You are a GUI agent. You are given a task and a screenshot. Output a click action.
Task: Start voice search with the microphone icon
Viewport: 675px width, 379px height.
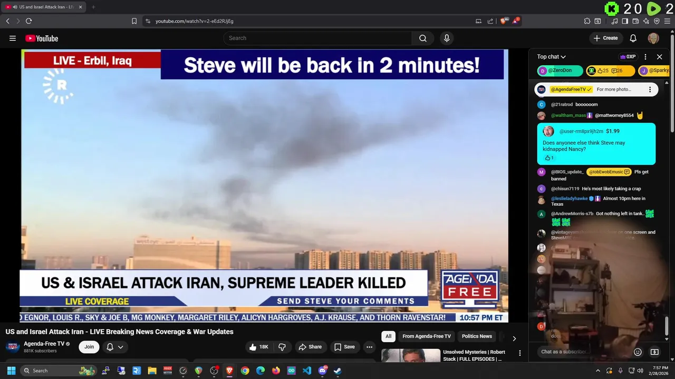pos(447,38)
